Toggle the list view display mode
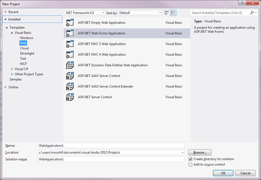Screen dimensions: 261x180 coord(173,13)
